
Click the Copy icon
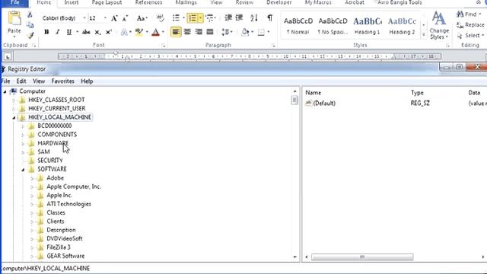[x=30, y=25]
